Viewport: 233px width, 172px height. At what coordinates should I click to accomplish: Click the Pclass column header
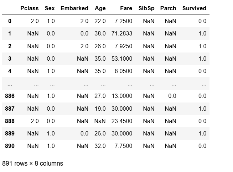[x=30, y=8]
